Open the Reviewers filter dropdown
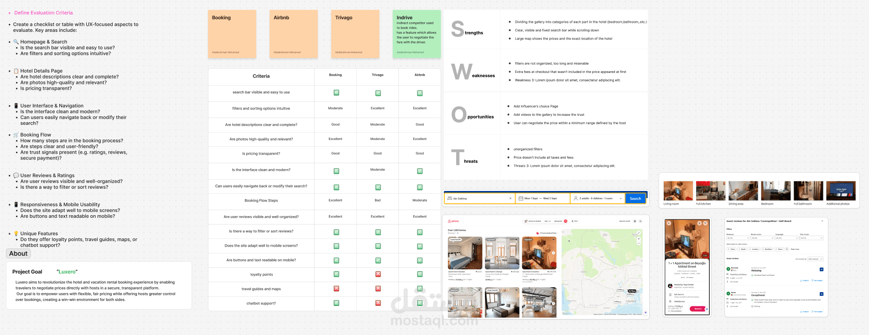 pyautogui.click(x=738, y=238)
